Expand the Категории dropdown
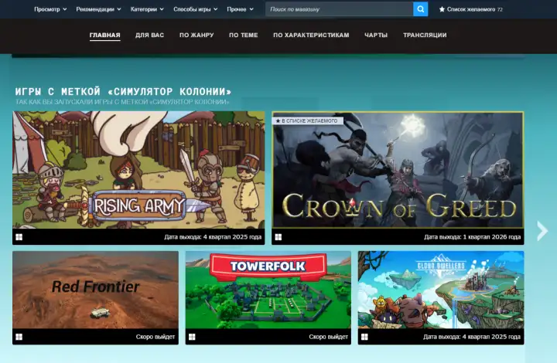 (147, 9)
